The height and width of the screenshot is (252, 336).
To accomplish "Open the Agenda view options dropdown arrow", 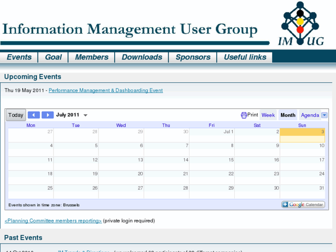I will tap(324, 115).
